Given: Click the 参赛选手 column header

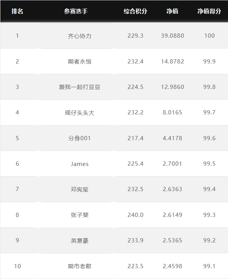Looking at the screenshot, I should (x=76, y=11).
